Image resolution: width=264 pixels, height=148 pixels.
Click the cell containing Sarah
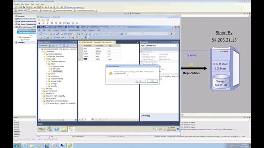coord(90,54)
